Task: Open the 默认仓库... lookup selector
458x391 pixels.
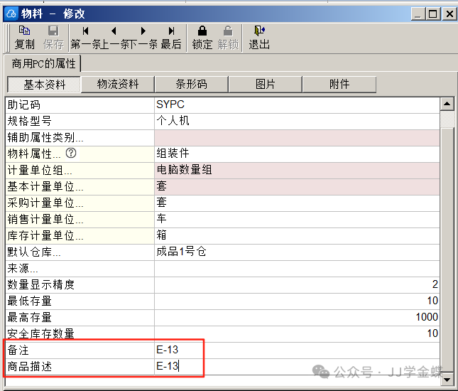Action: (x=33, y=252)
